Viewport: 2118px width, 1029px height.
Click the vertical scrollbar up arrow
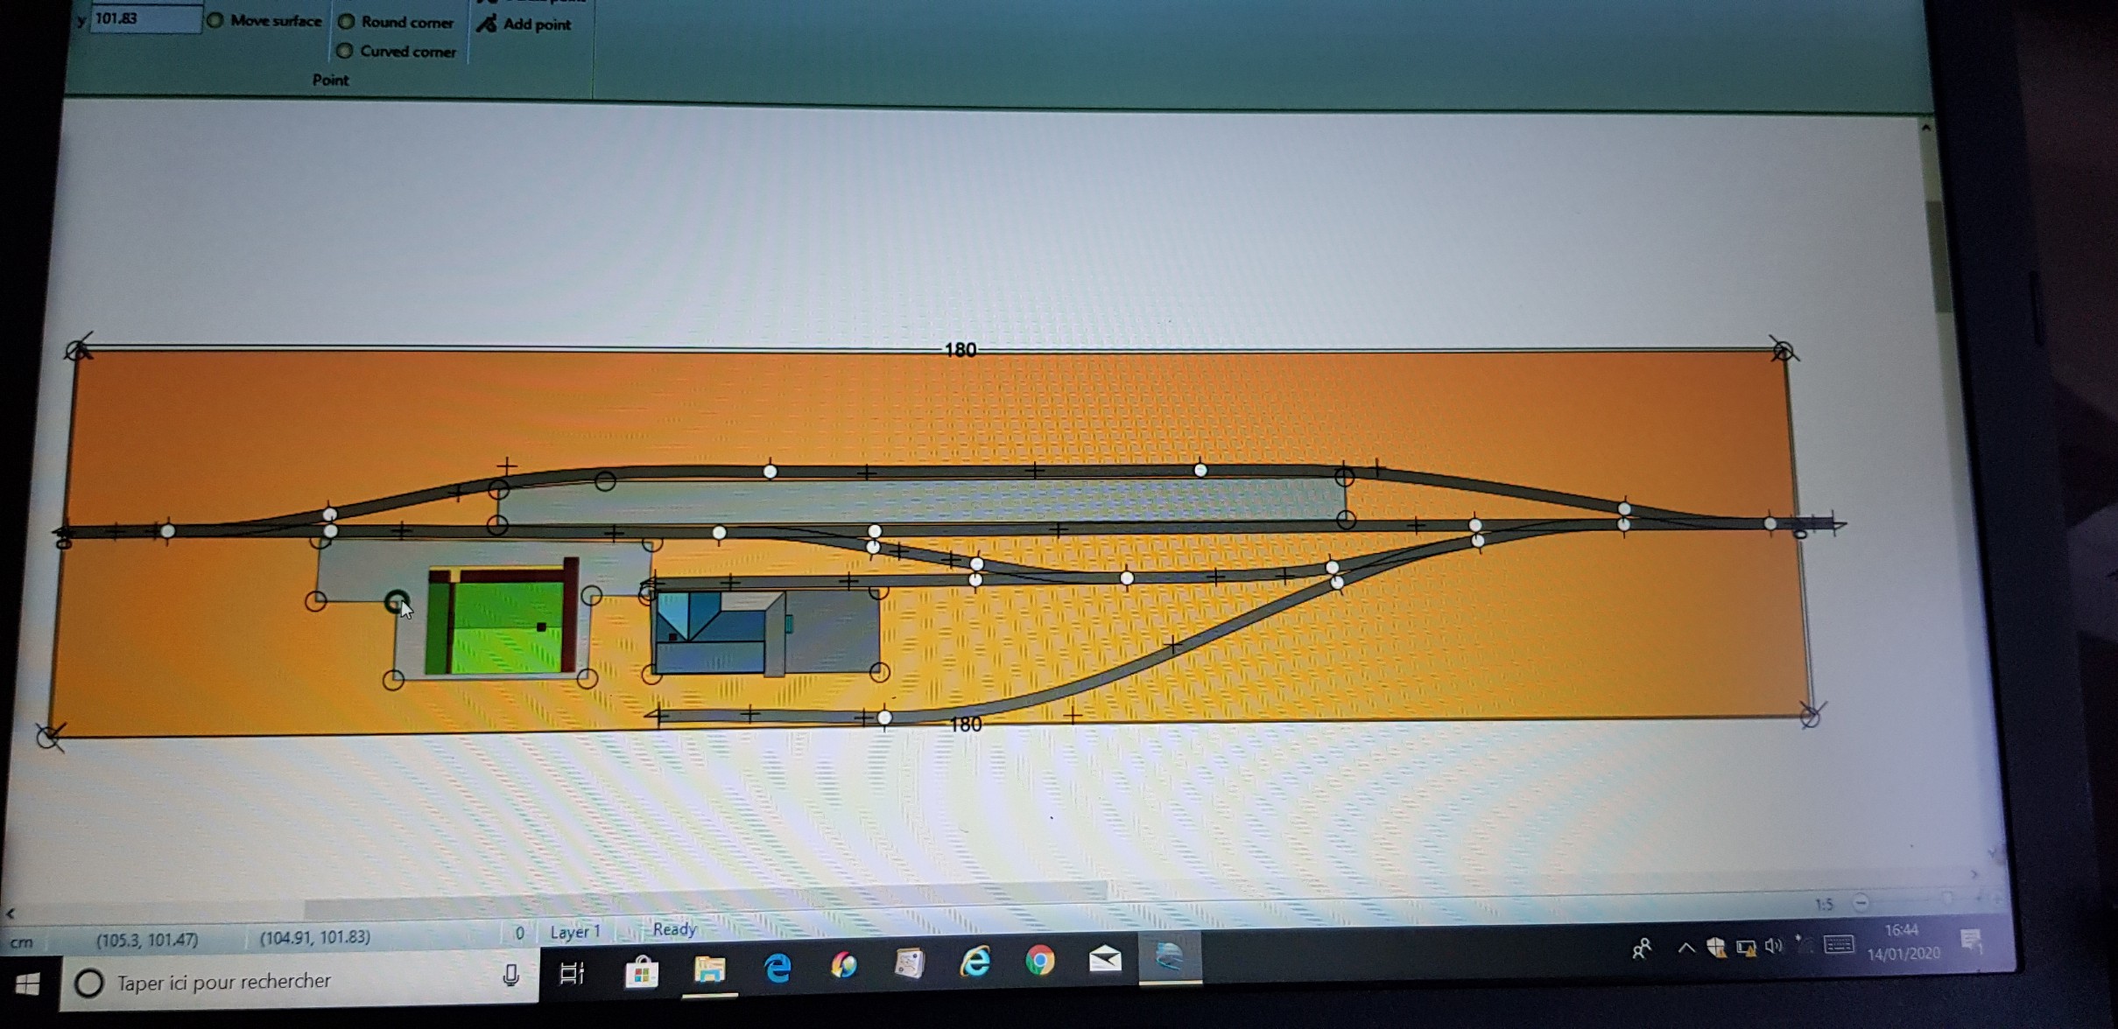(x=1925, y=128)
